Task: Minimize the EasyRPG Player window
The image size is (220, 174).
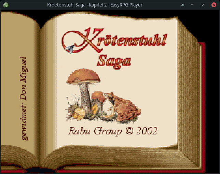Action: (x=193, y=5)
